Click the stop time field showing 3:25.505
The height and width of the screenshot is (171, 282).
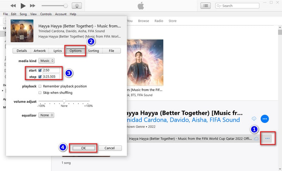(x=51, y=77)
